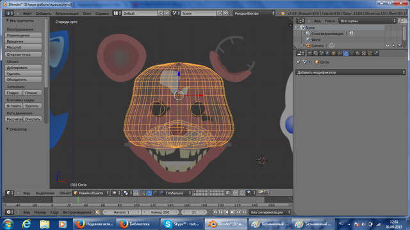Click the outliner search magnifier icon
Screen dimensions: 410x230
pyautogui.click(x=402, y=21)
